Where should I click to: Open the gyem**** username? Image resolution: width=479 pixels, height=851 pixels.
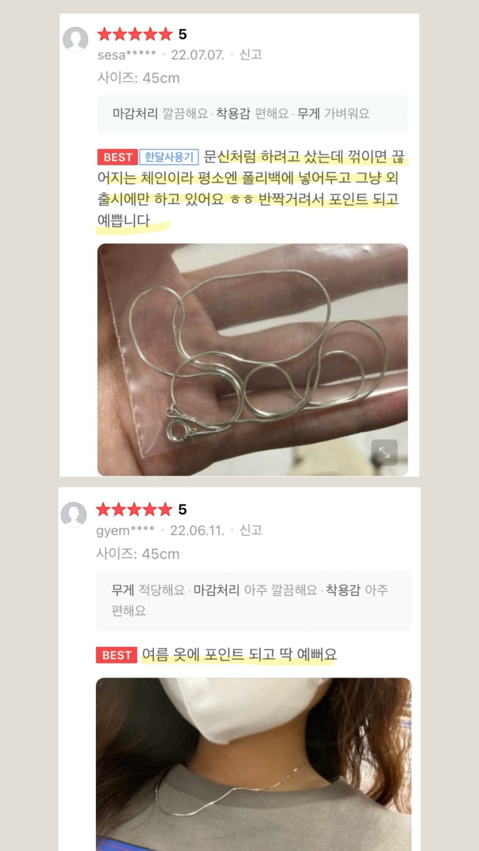(125, 530)
